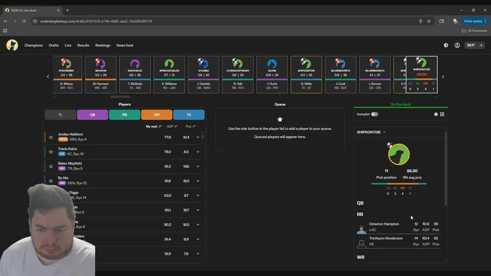The image size is (491, 276).
Task: Open the Results page
Action: tap(83, 45)
